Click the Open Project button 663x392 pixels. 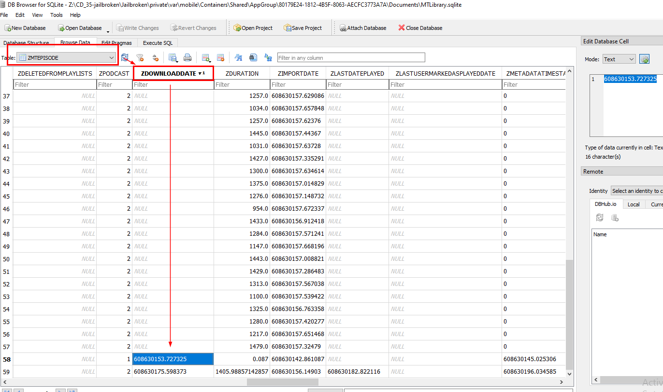[253, 28]
